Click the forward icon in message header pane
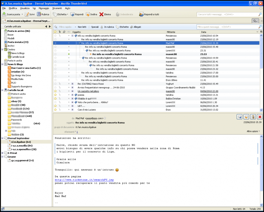 click(246, 117)
